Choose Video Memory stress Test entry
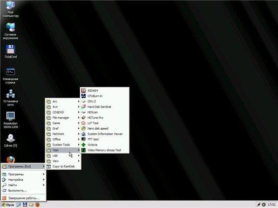The image size is (278, 208). coord(105,150)
